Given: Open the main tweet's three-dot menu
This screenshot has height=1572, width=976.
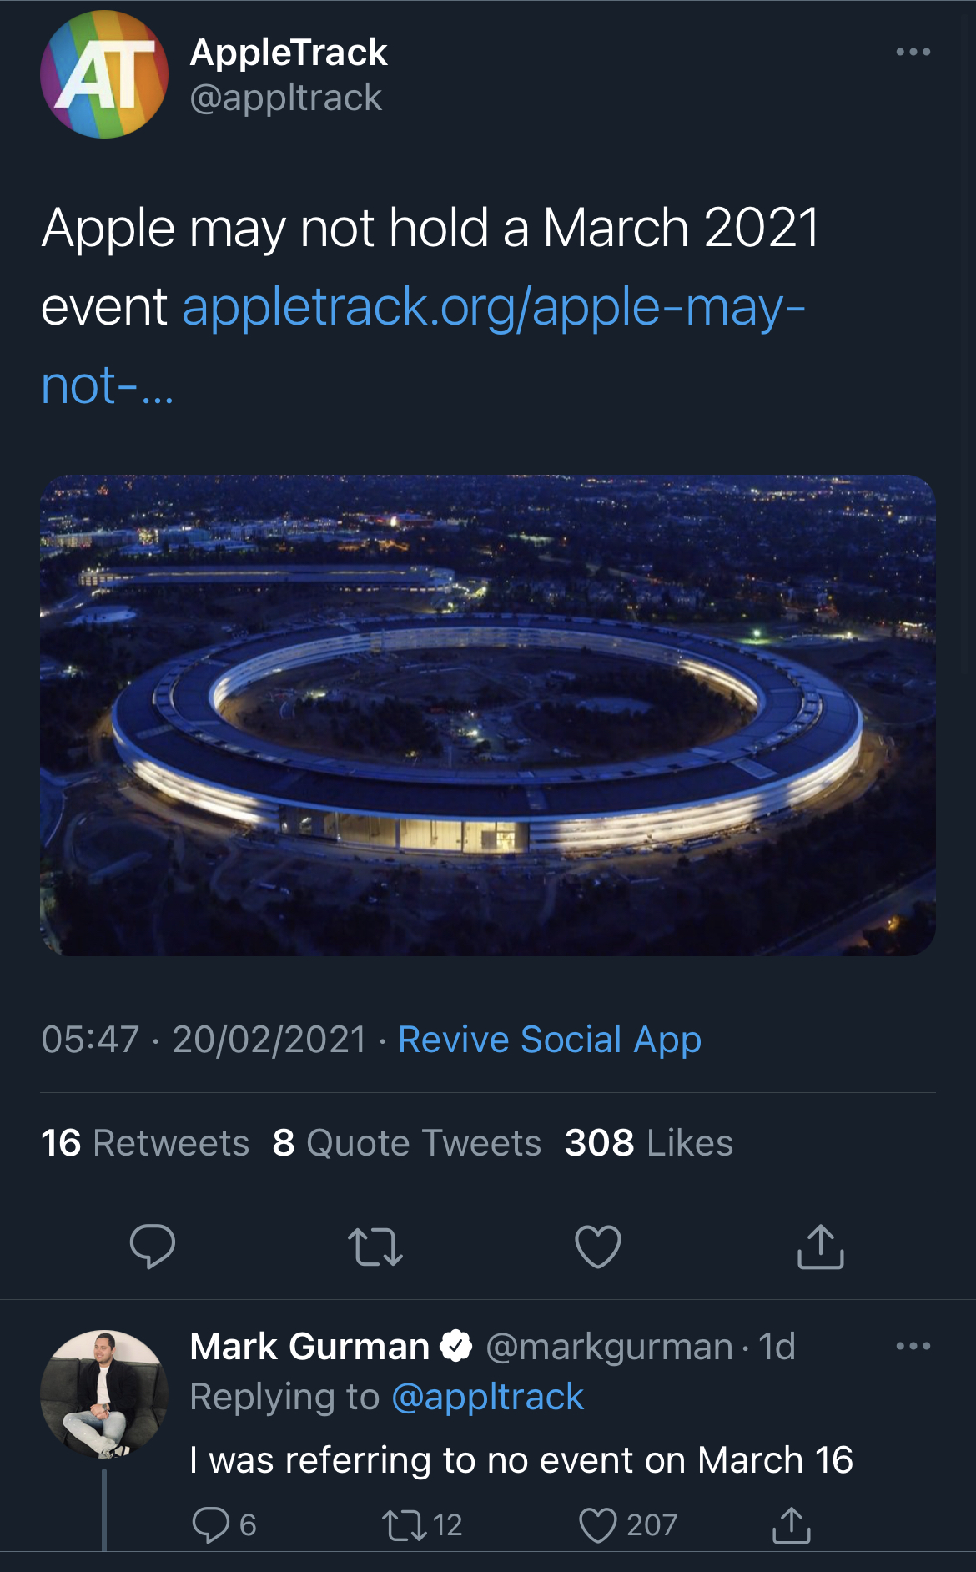Looking at the screenshot, I should point(913,52).
